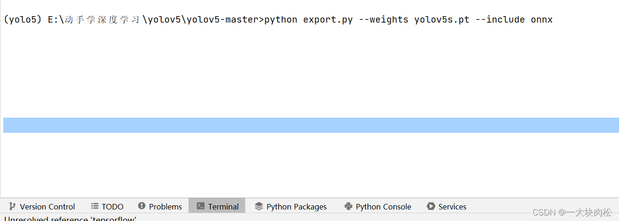Select the Terminal tab label
This screenshot has width=619, height=221.
223,207
